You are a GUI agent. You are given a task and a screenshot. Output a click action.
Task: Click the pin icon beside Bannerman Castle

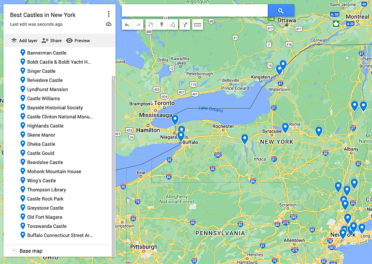[x=23, y=53]
